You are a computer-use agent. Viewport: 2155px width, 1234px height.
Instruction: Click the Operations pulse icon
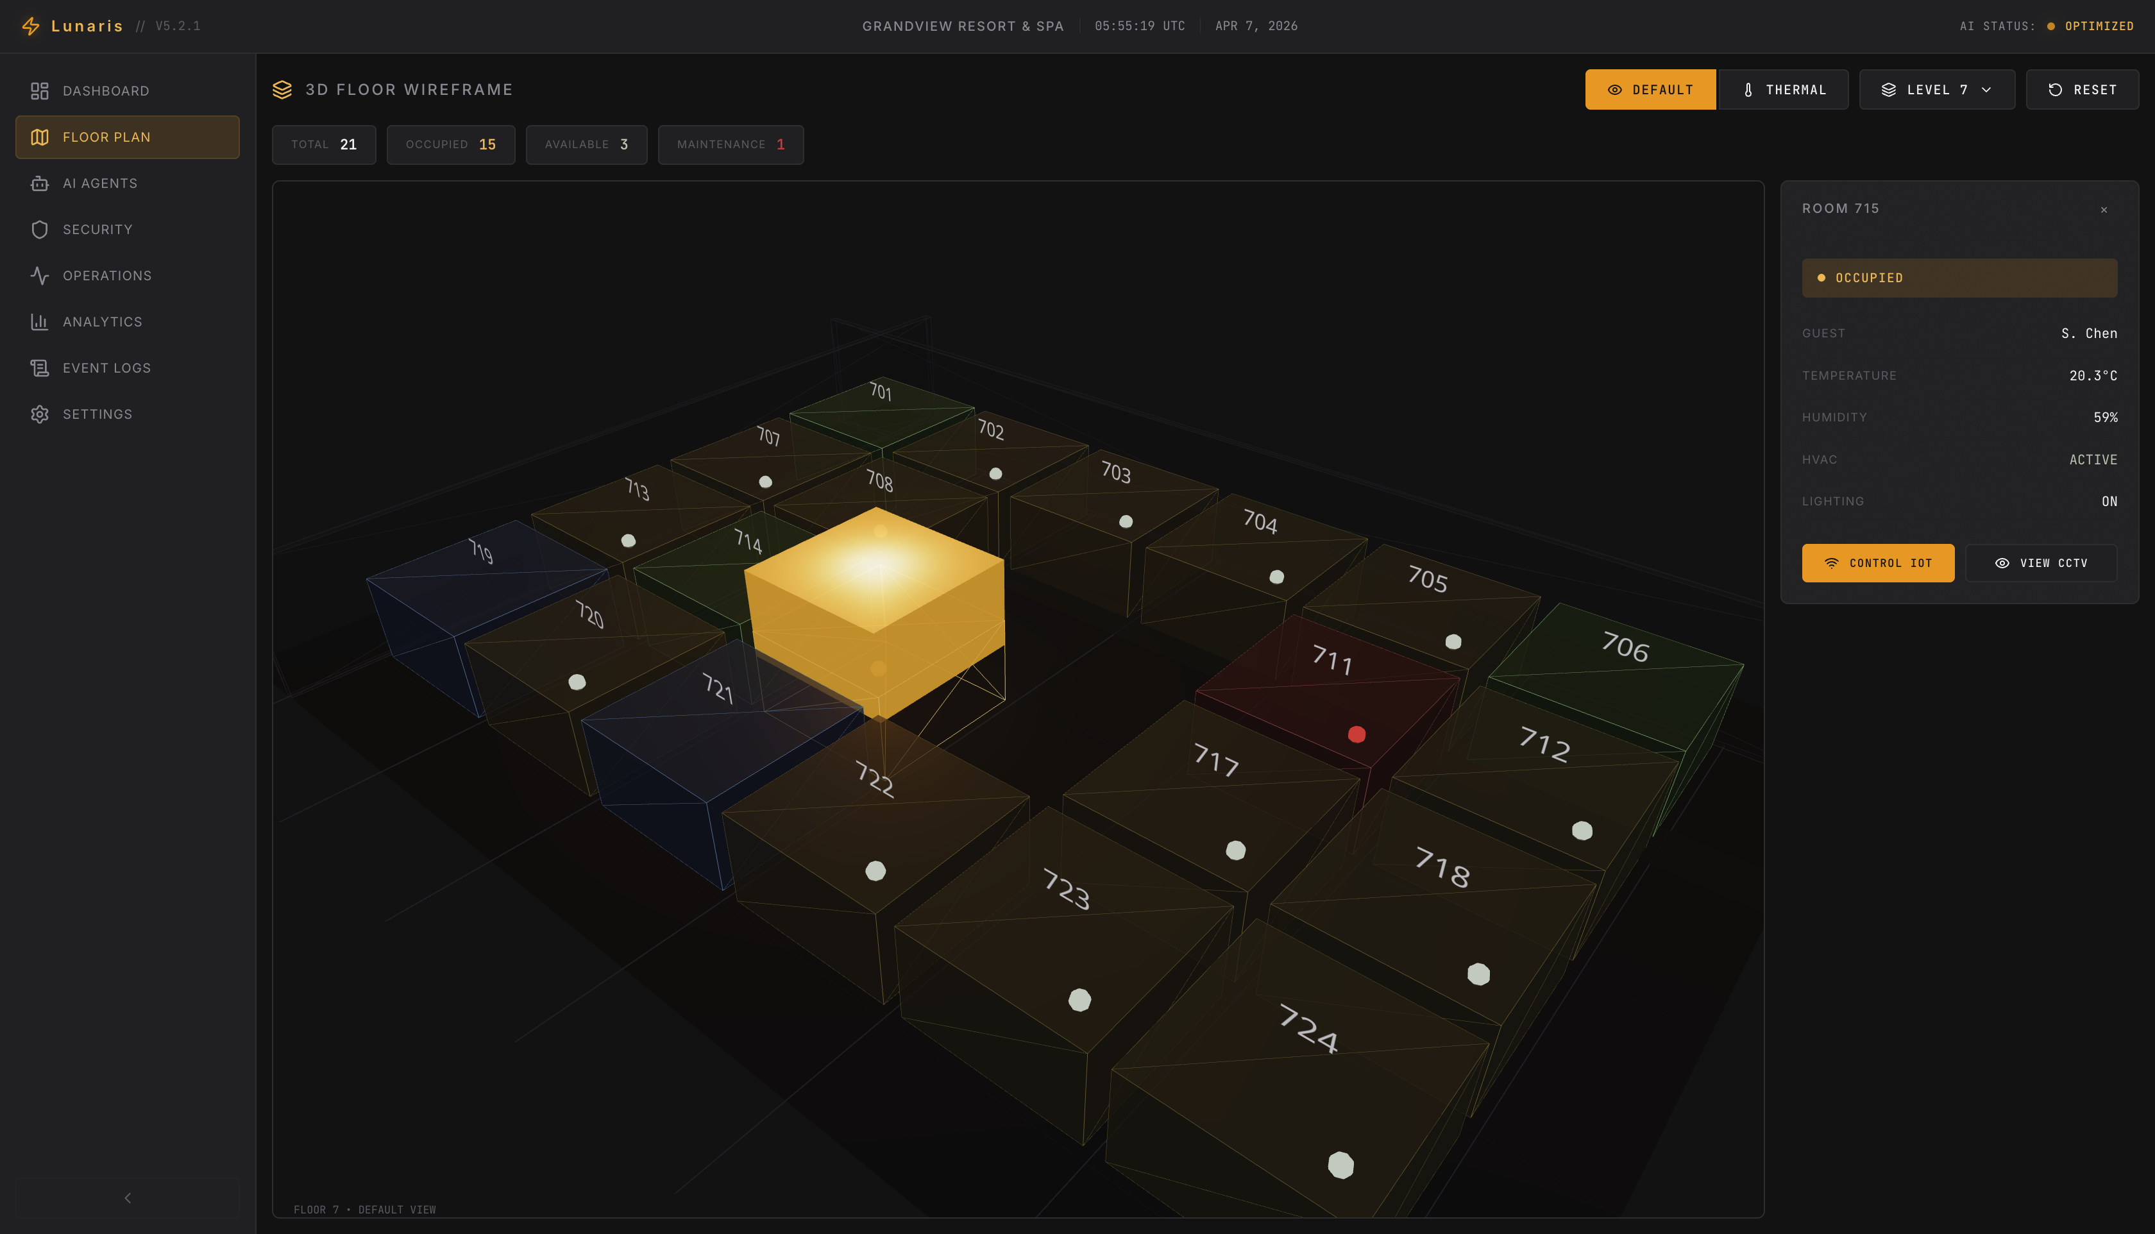[x=40, y=275]
